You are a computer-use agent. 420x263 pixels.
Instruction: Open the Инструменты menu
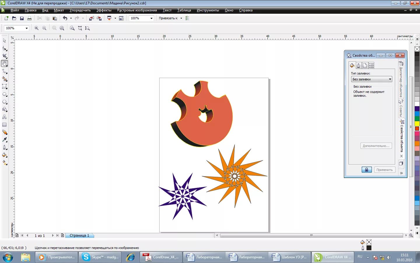coord(208,10)
